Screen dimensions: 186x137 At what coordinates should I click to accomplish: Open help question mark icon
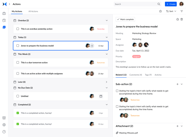click(4, 132)
